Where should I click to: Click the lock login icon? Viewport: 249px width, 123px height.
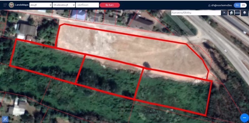(209, 5)
